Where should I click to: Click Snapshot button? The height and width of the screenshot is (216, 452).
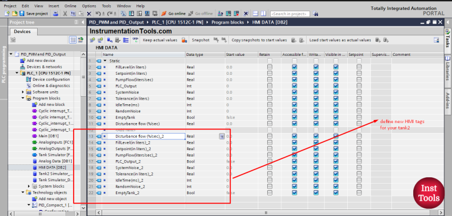point(201,40)
